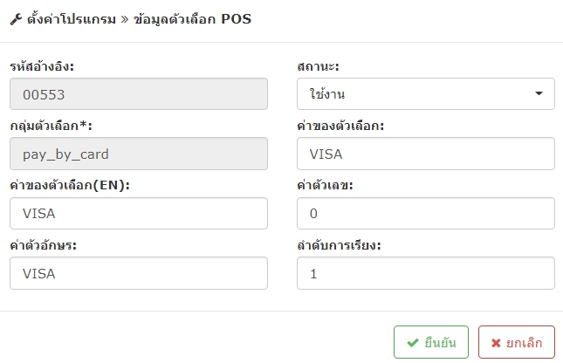
Task: Click the ข้อมูลตัวเลือก POS heading
Action: pos(192,19)
